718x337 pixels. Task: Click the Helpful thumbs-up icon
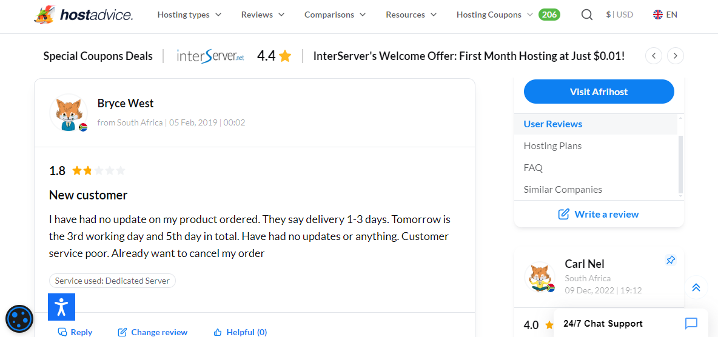(x=218, y=332)
